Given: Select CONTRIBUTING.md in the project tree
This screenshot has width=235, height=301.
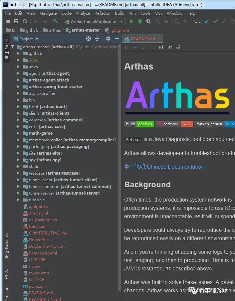Looking at the screenshot, I should (x=48, y=233).
